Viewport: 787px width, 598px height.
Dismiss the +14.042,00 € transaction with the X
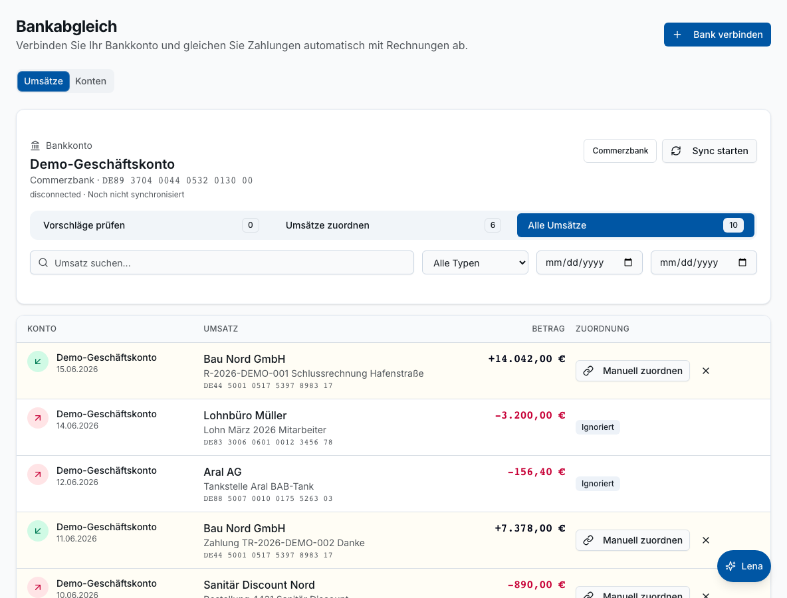click(706, 371)
